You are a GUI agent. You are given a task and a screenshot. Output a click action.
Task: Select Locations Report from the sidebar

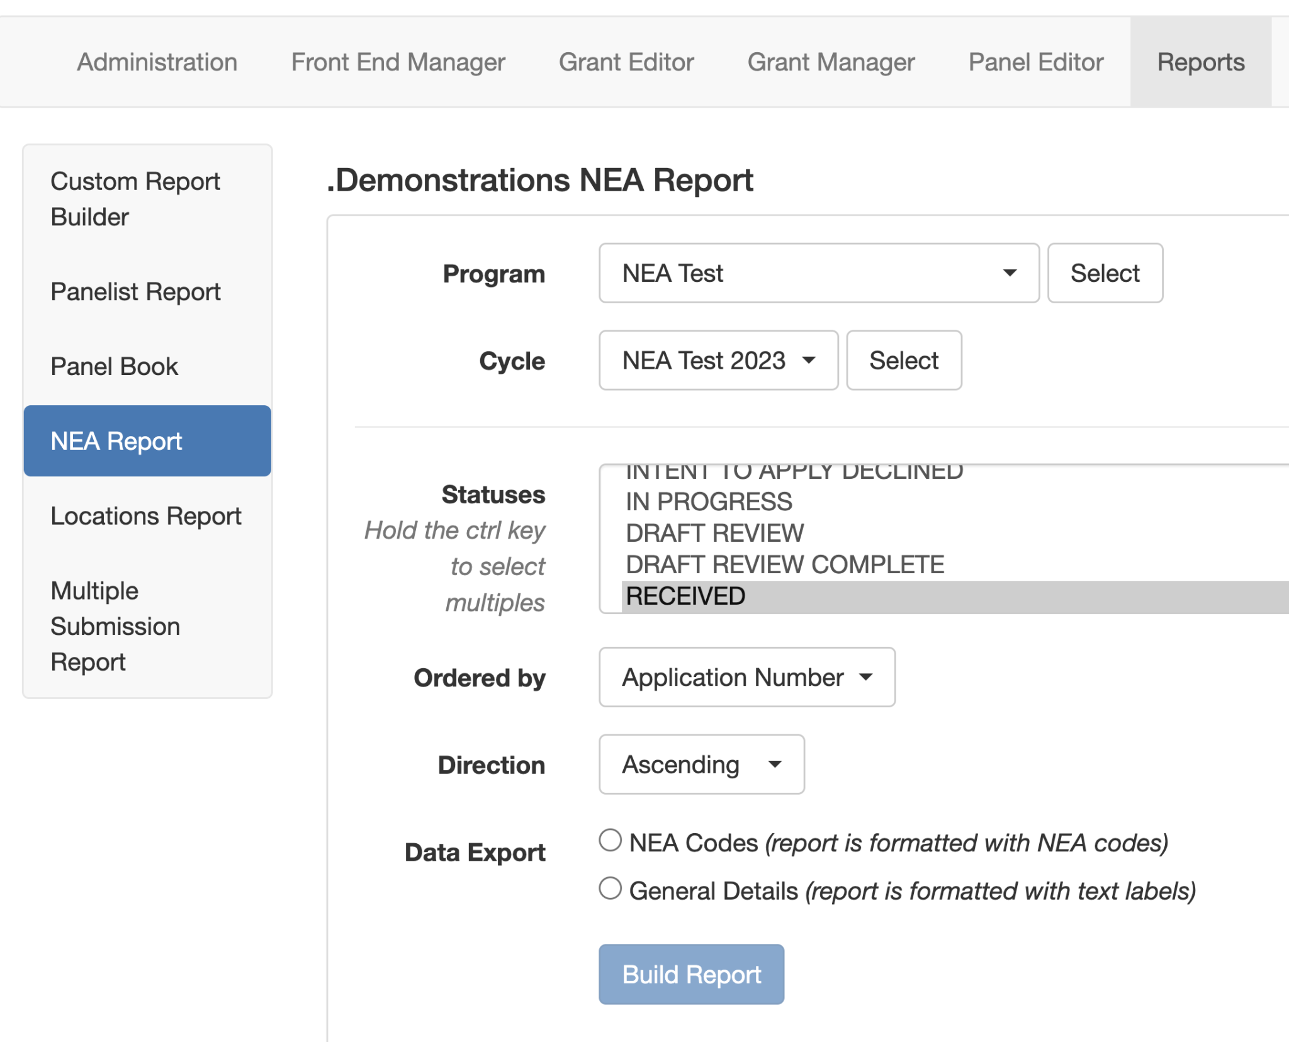[x=146, y=515]
